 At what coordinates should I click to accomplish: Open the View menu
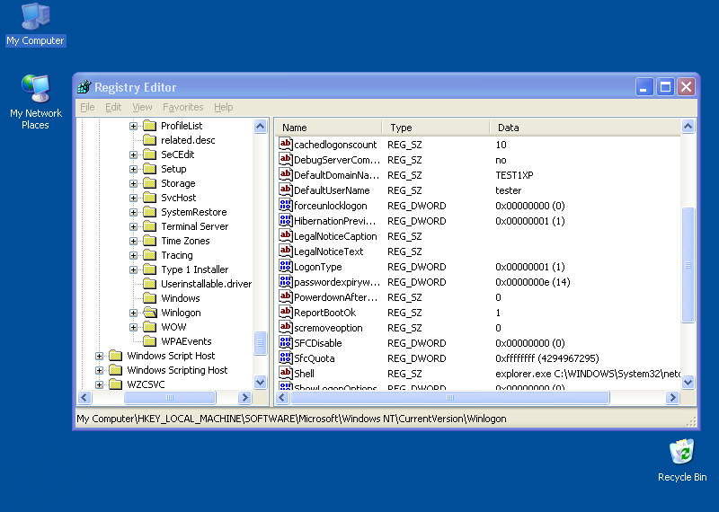(142, 107)
